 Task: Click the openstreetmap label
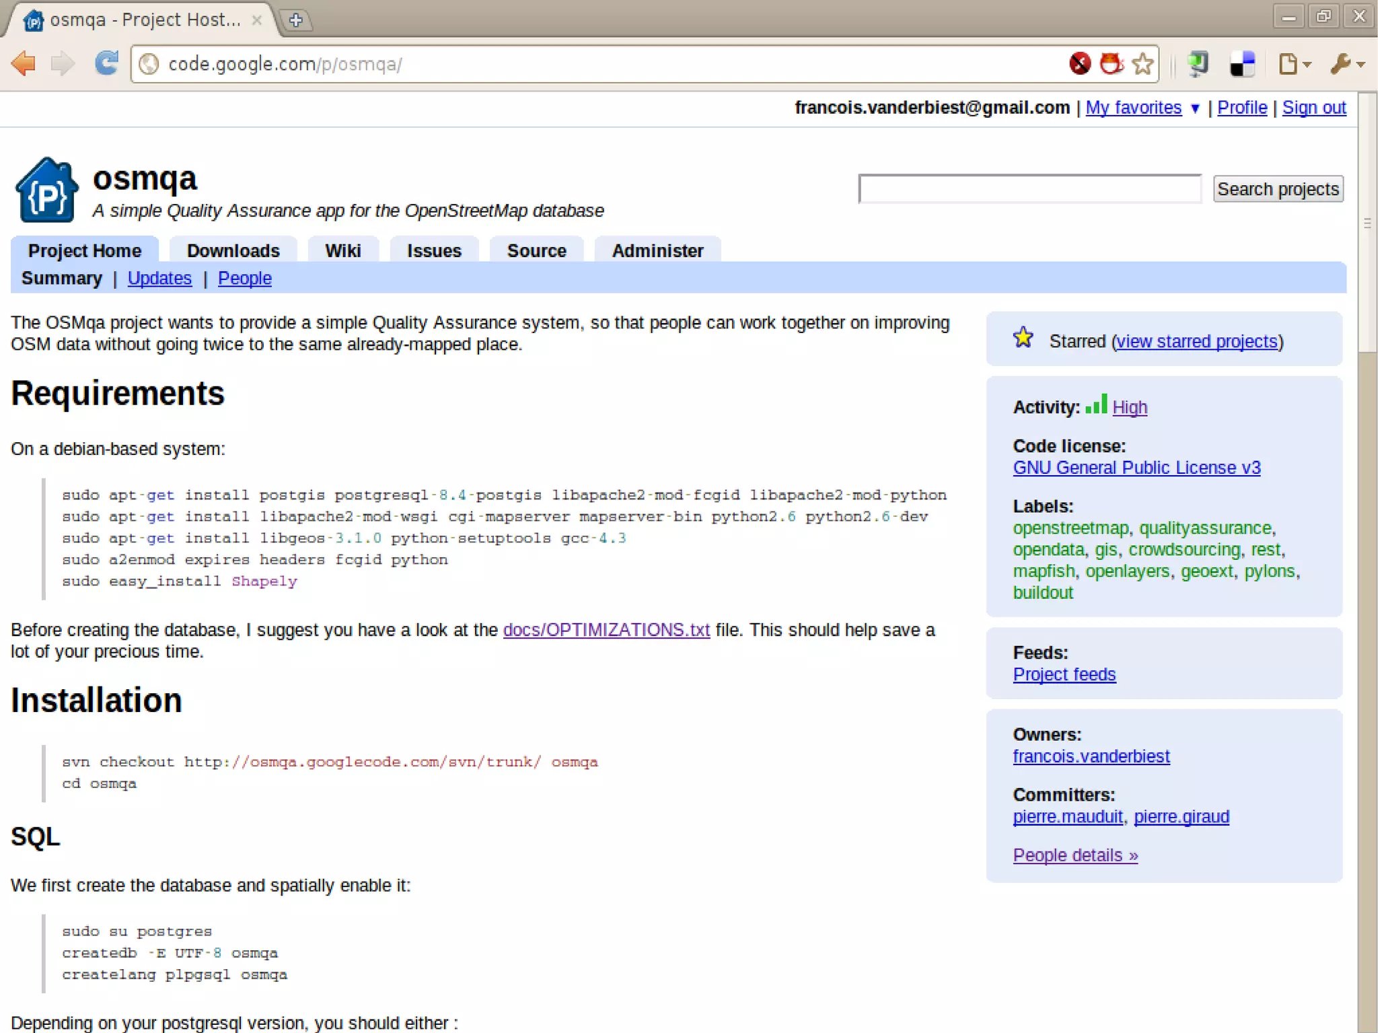point(1071,528)
